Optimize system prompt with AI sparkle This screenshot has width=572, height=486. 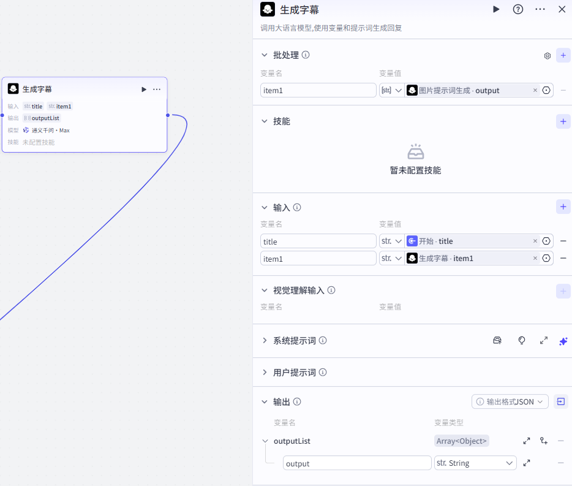click(x=563, y=341)
